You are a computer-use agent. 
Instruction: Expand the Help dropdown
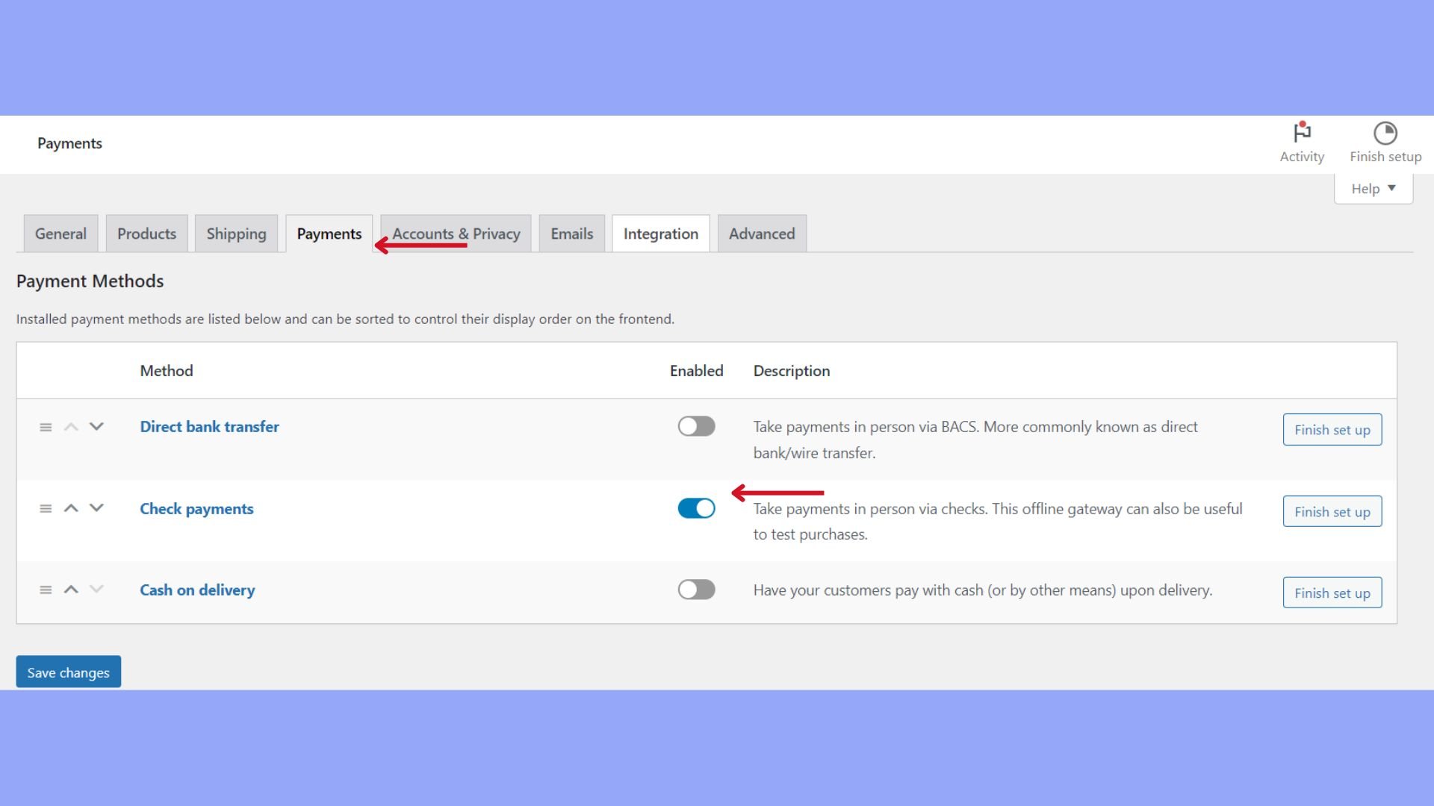click(1373, 189)
